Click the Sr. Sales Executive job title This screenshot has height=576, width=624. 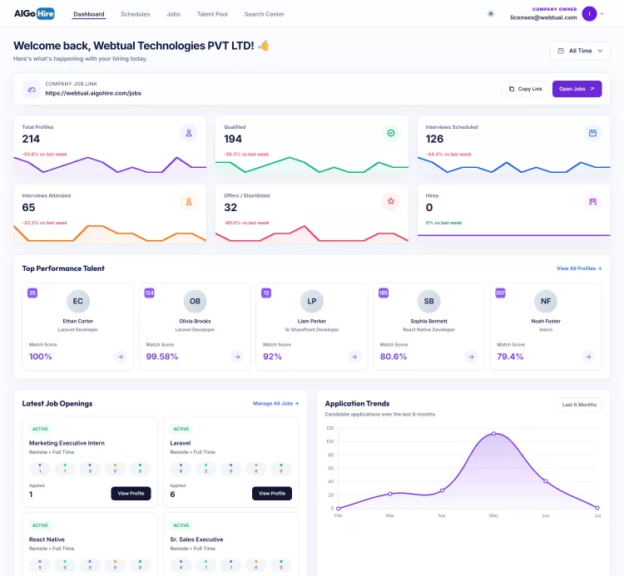point(196,539)
